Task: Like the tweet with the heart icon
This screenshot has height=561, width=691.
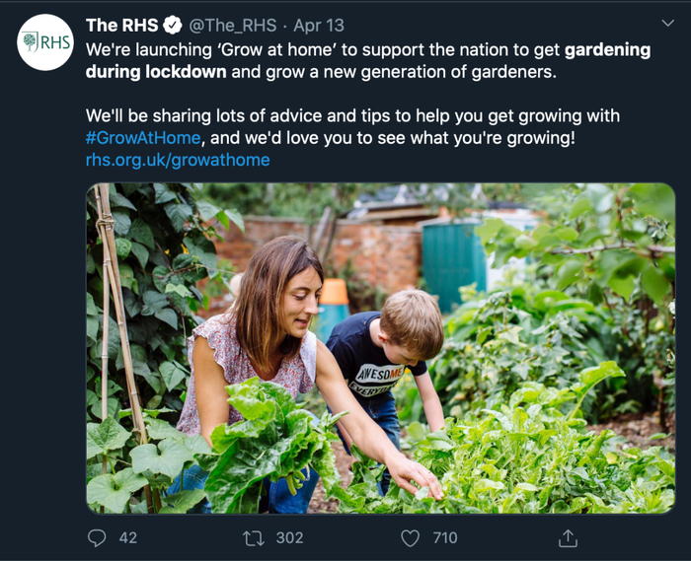Action: [x=410, y=537]
